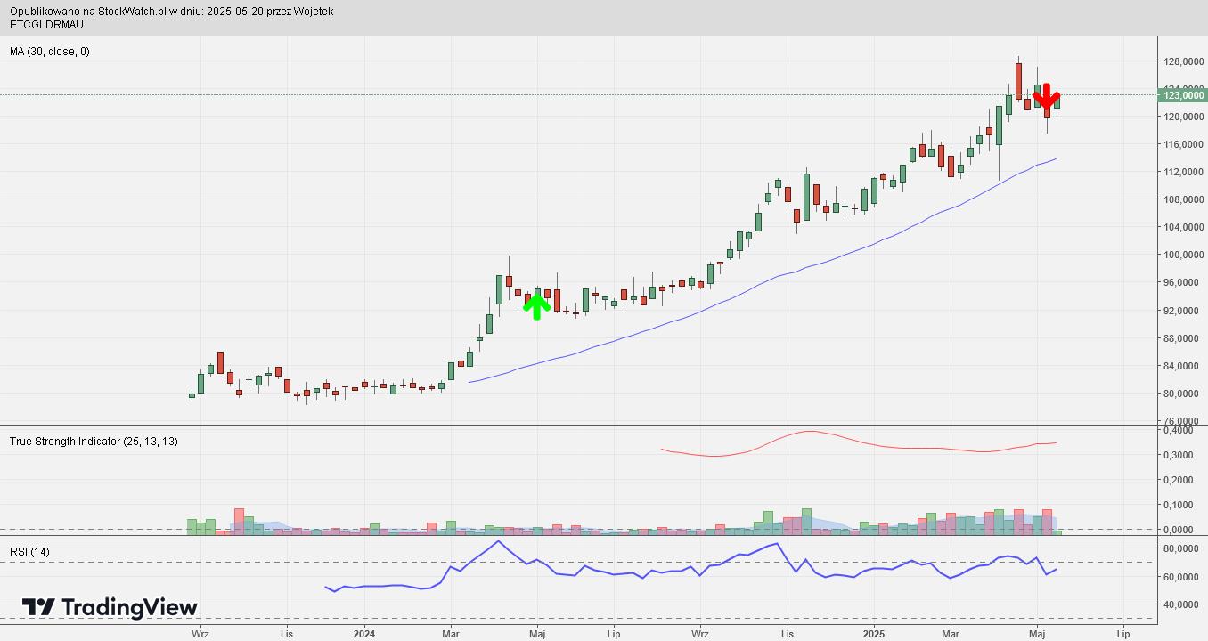Screen dimensions: 1208x641
Task: Click the leftmost Wrz label on time axis
Action: click(x=200, y=634)
